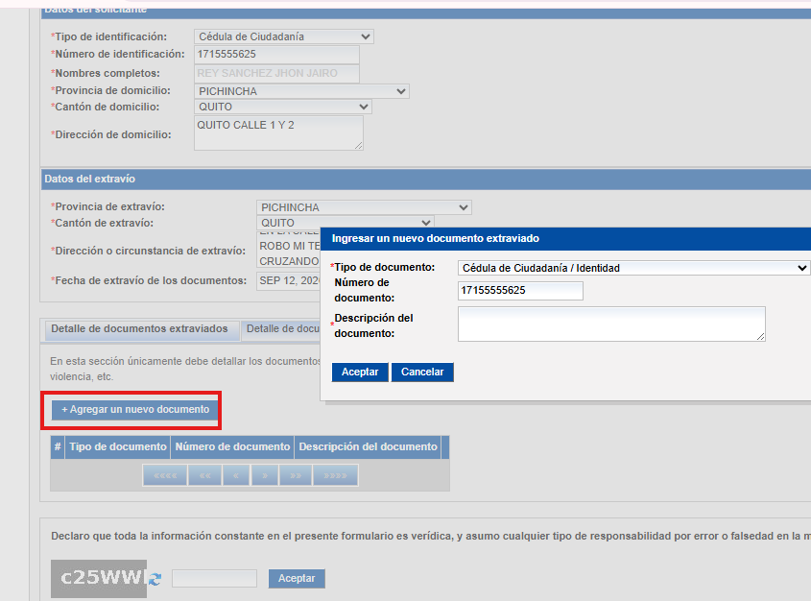
Task: Click the Número de identificación field
Action: click(x=276, y=55)
